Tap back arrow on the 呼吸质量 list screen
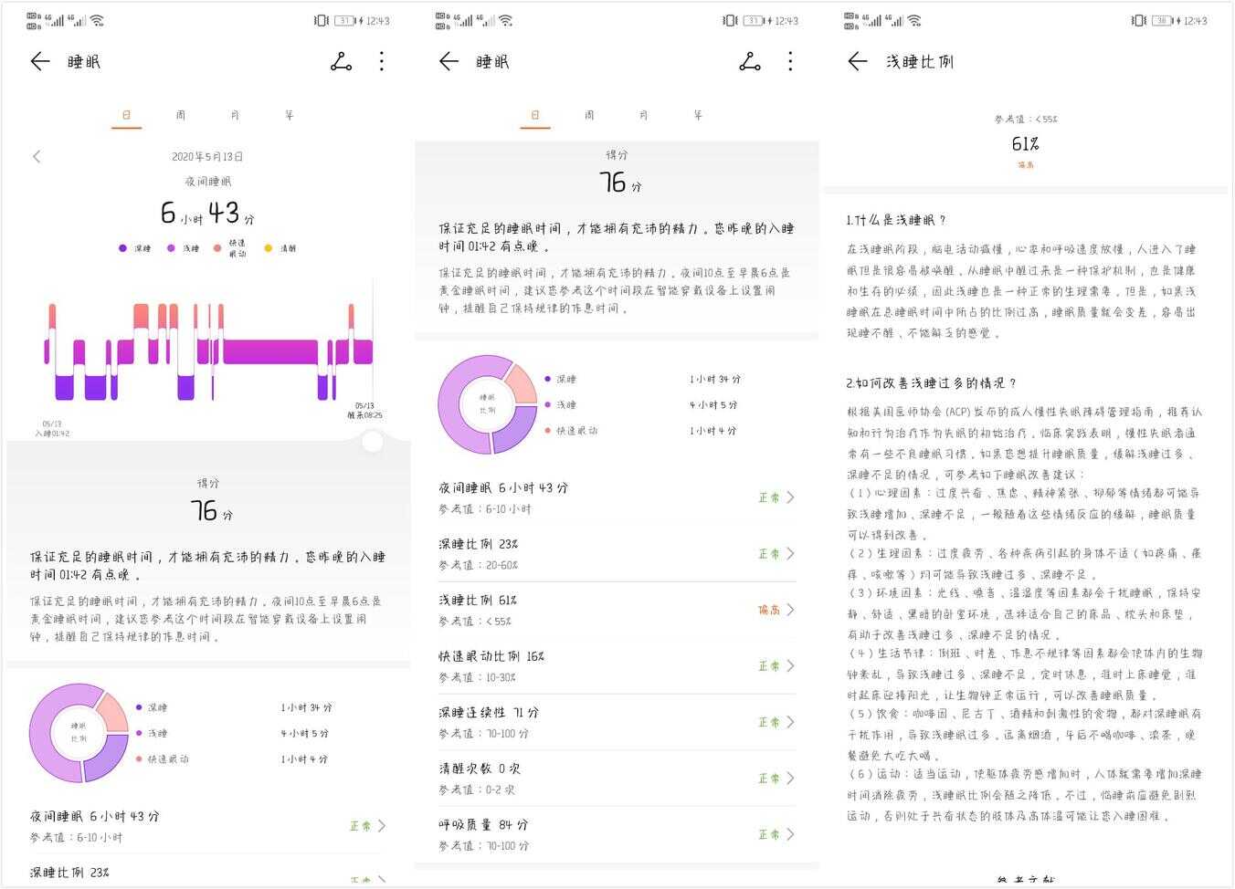 (x=449, y=61)
